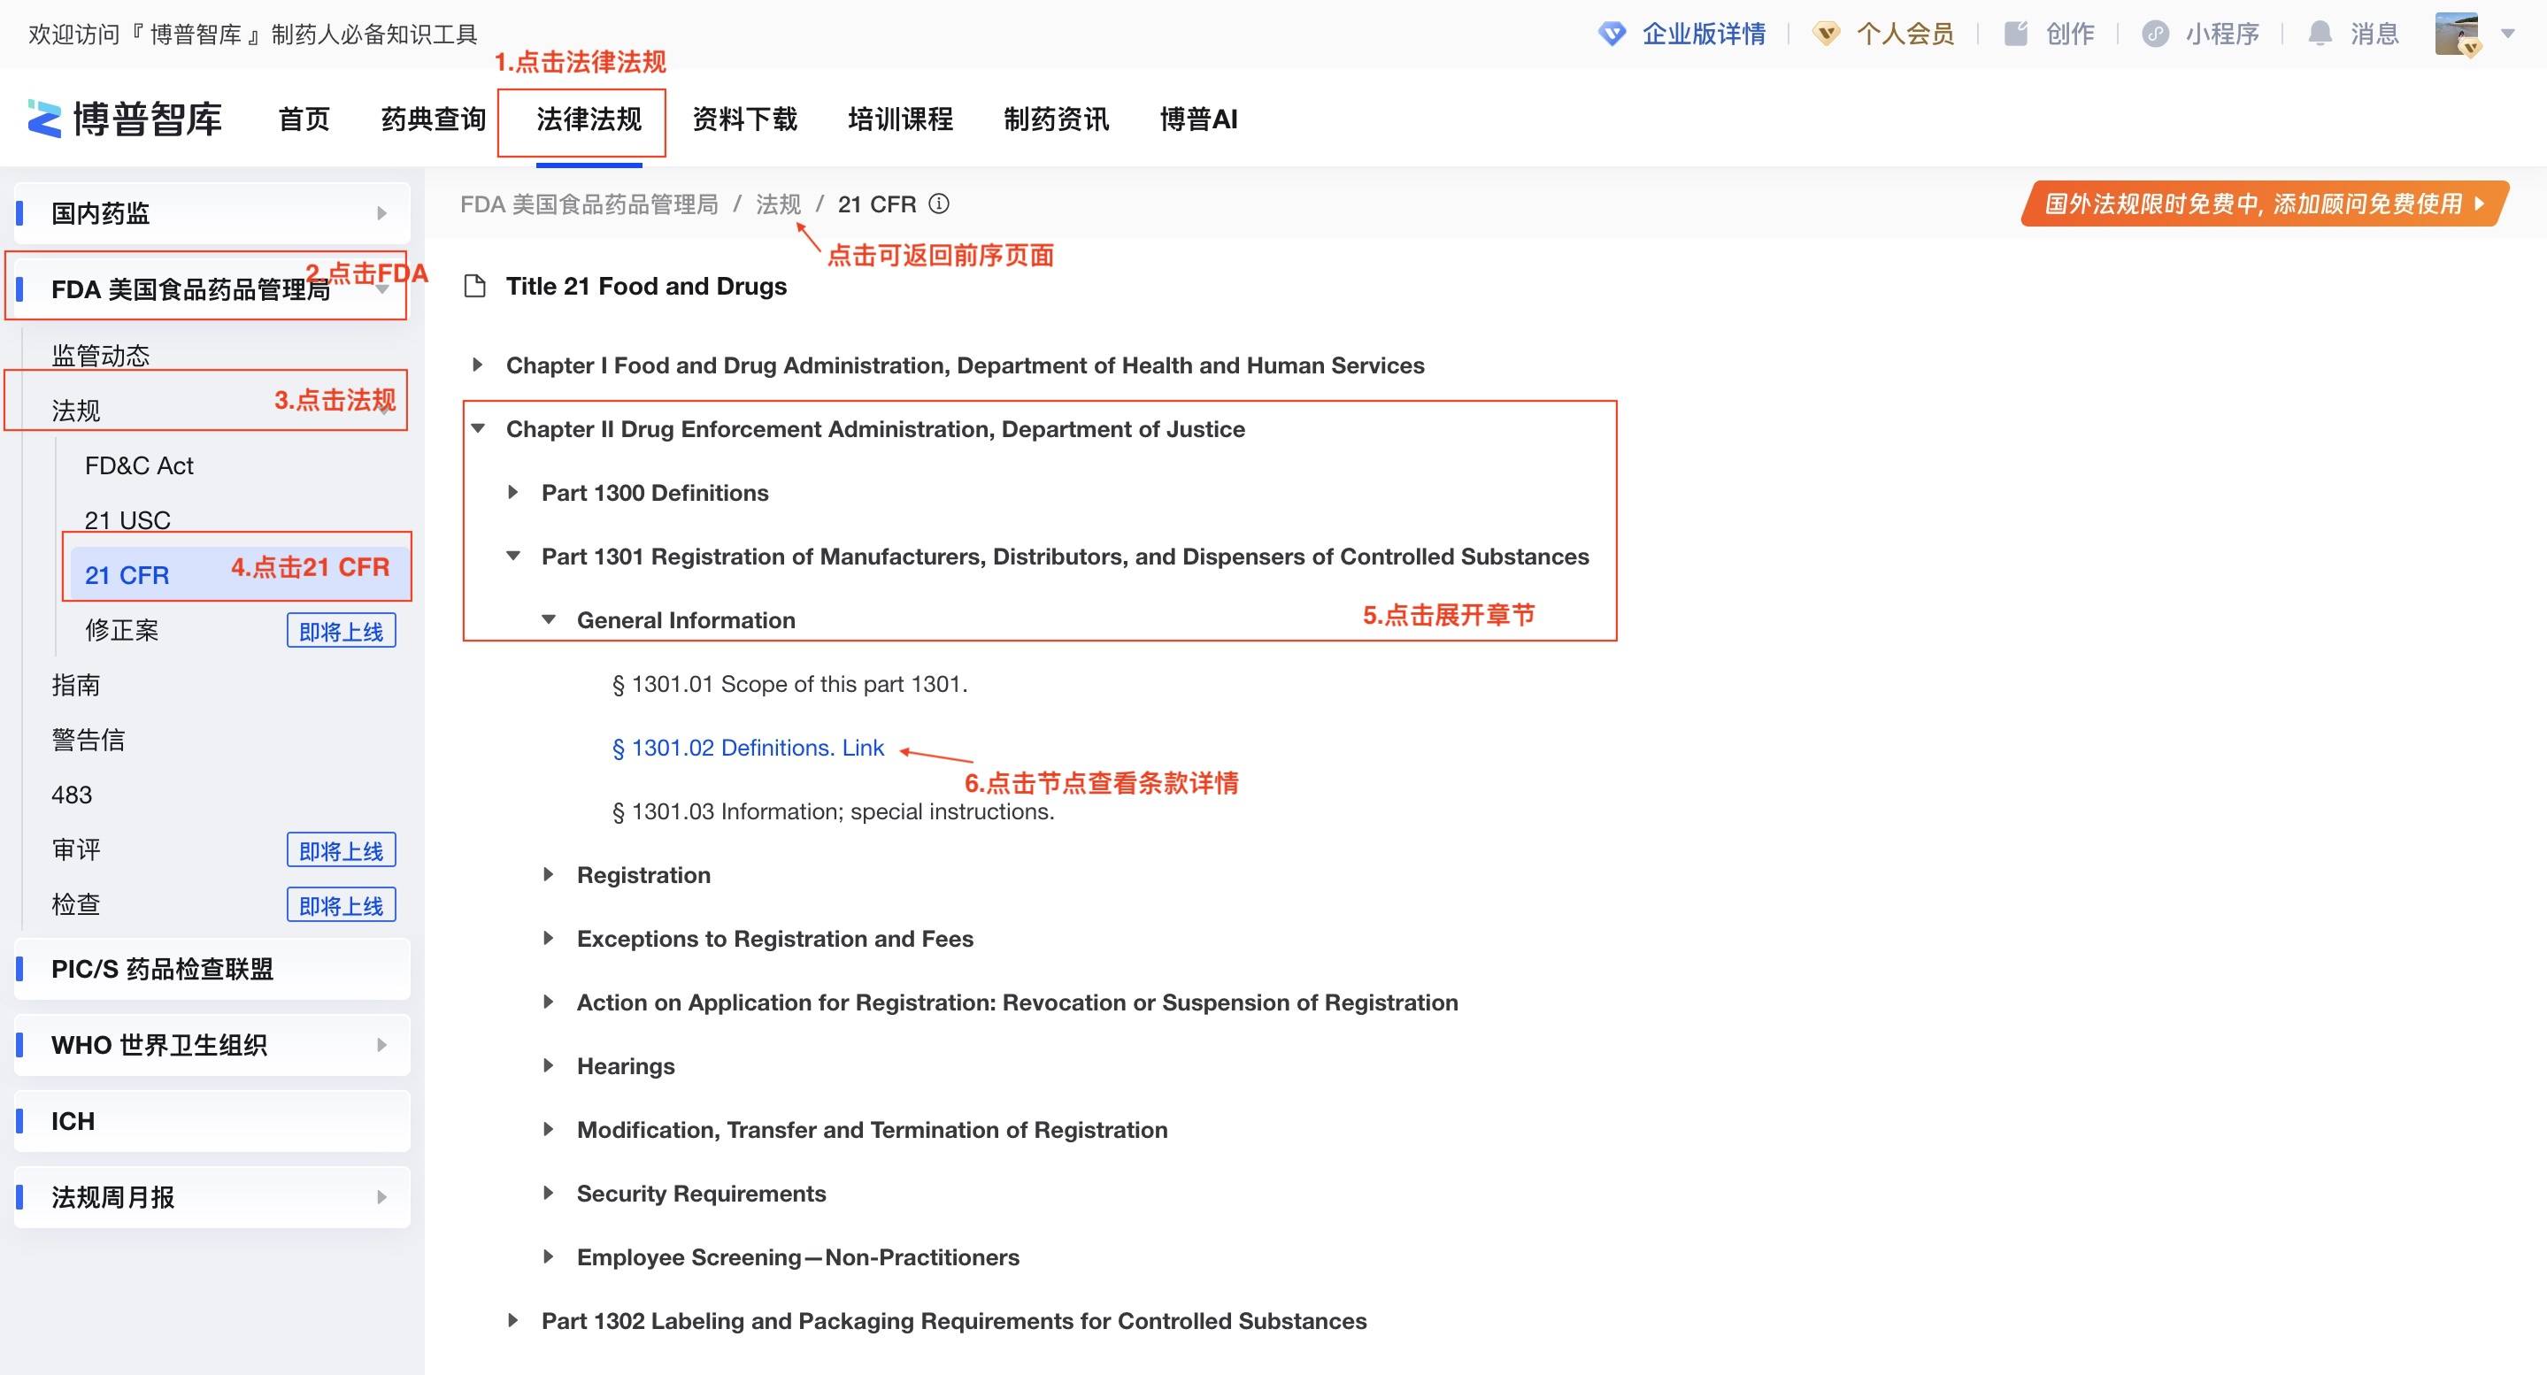Select 监管动态 in sidebar

[101, 356]
